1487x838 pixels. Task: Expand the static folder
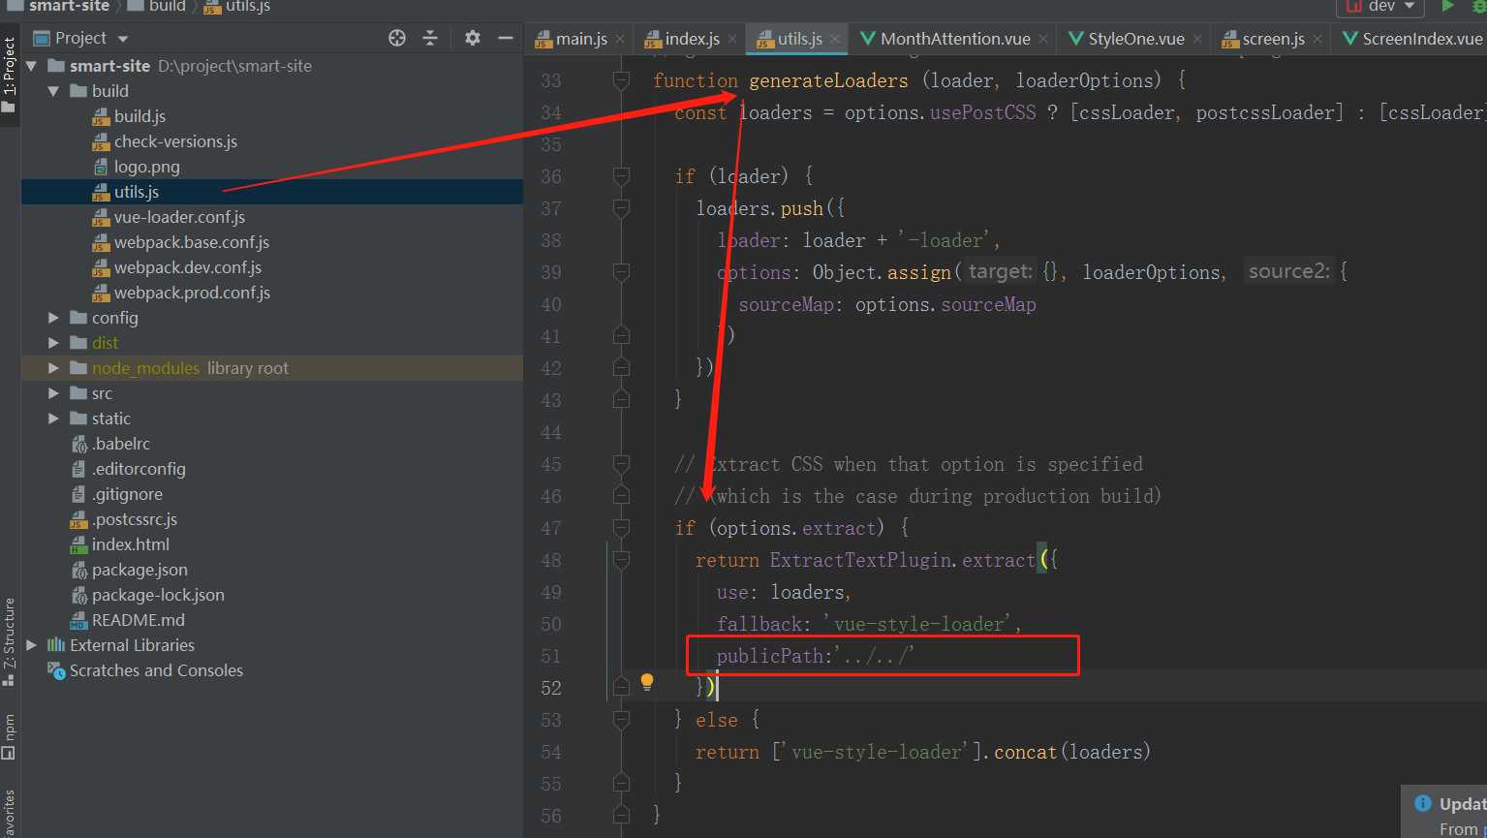(53, 419)
